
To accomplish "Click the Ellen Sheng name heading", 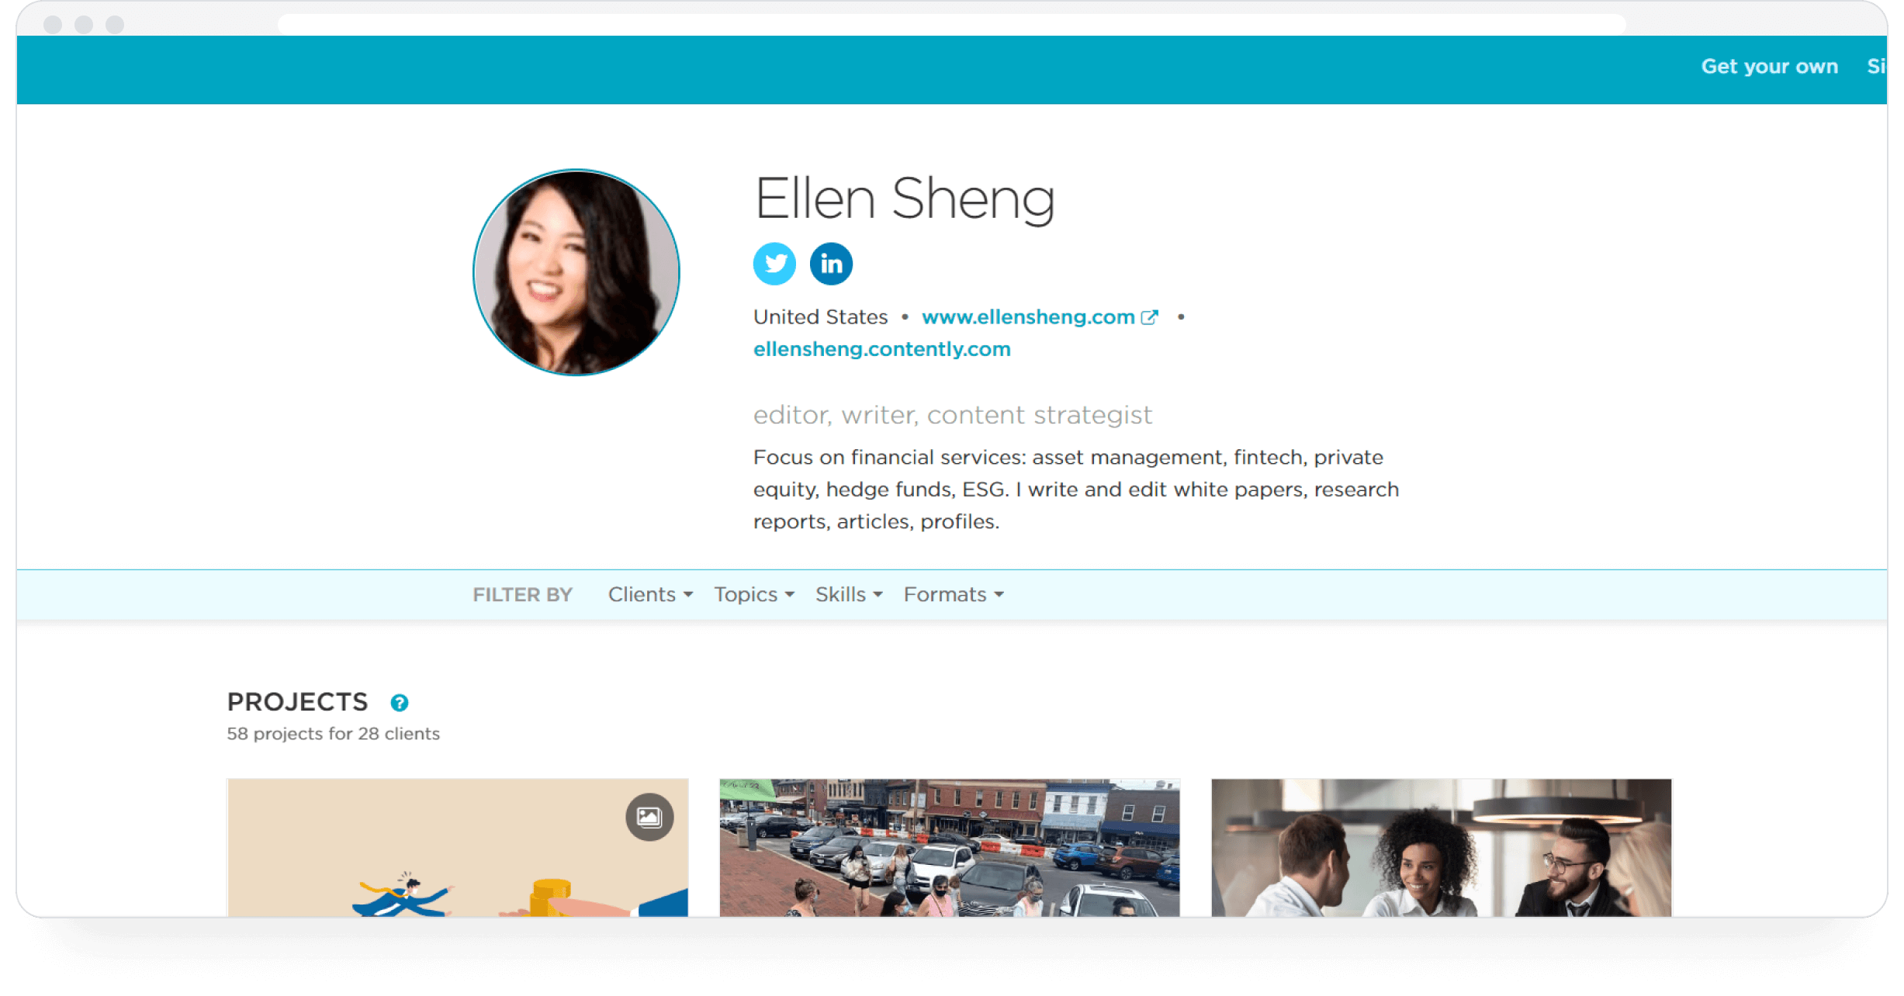I will click(904, 199).
